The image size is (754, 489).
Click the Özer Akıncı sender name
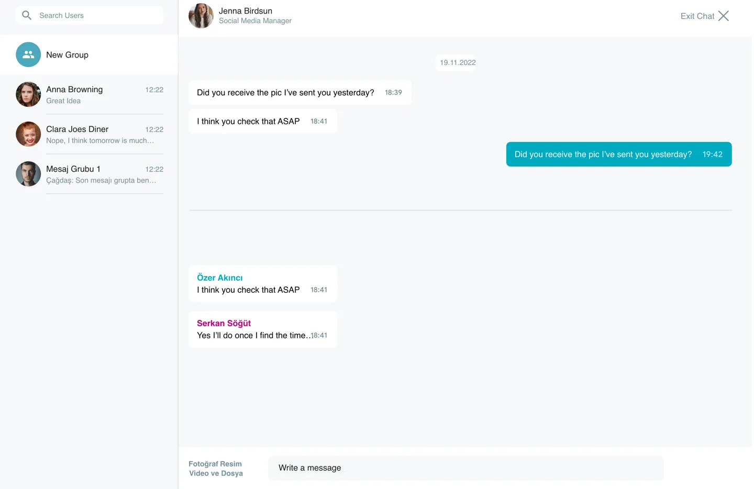(220, 277)
